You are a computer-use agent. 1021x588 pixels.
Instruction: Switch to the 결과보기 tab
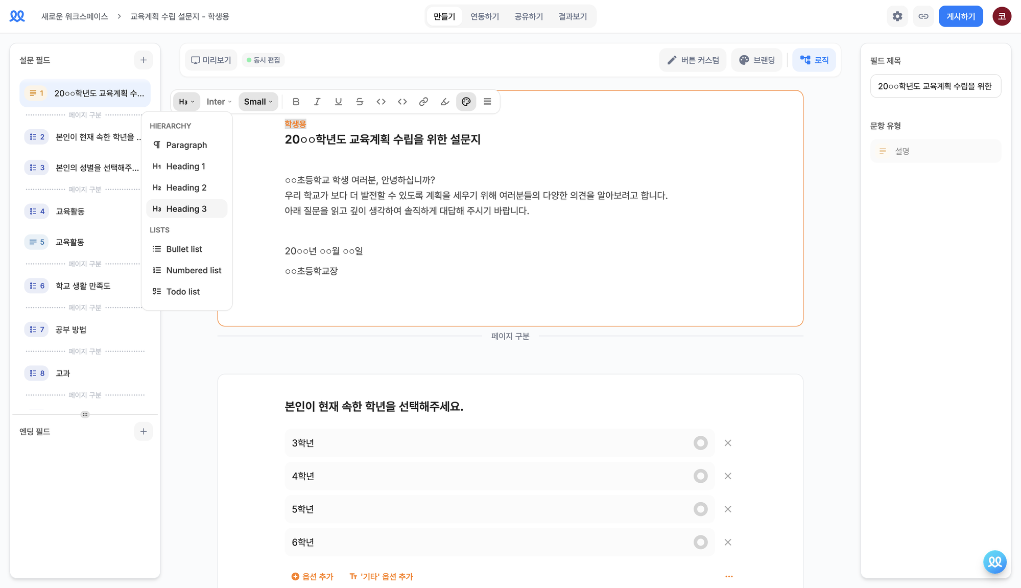(x=573, y=16)
